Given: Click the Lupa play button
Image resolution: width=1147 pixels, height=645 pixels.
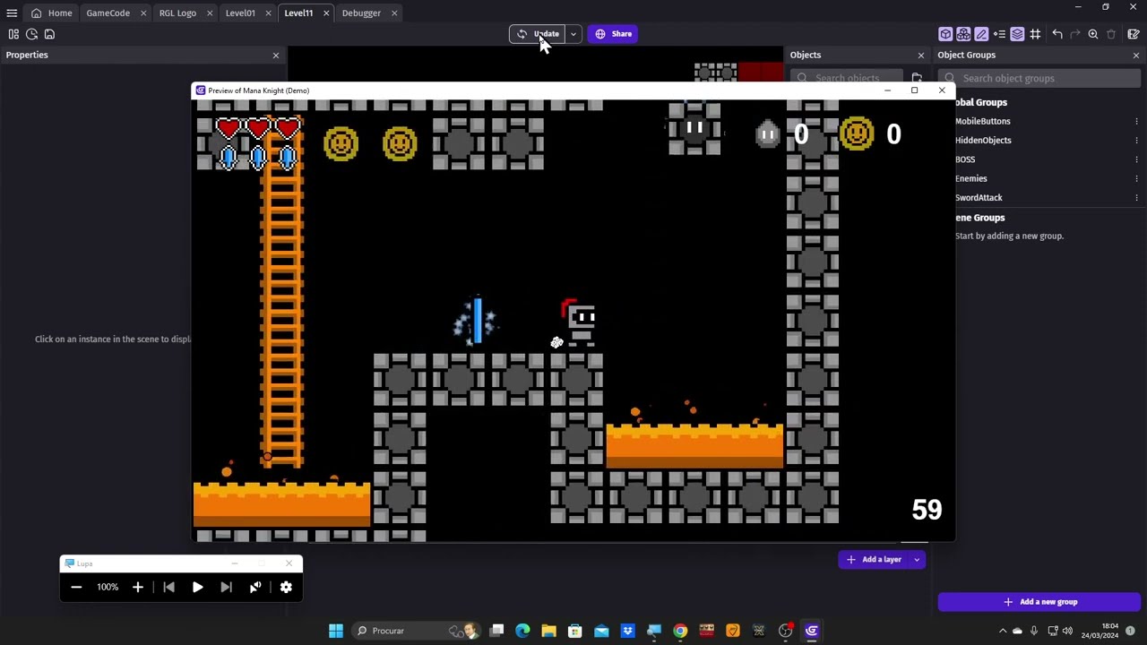Looking at the screenshot, I should [197, 587].
